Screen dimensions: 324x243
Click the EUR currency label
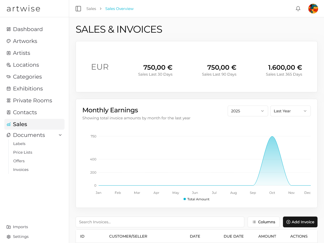[100, 67]
